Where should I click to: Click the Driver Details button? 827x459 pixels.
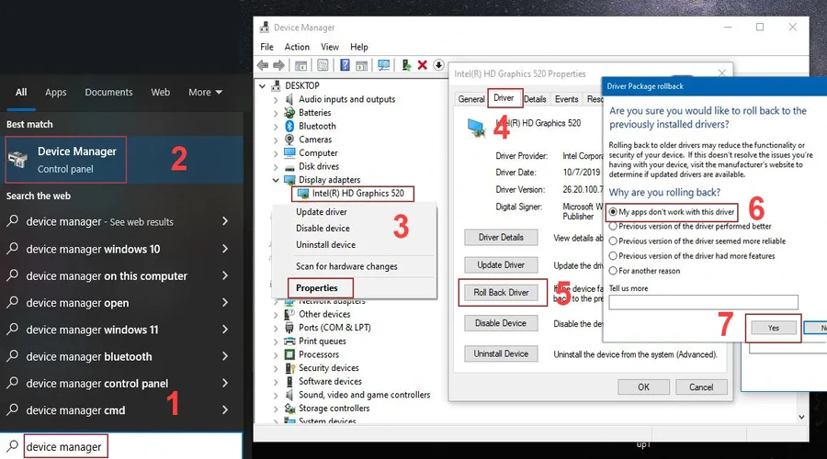[x=501, y=237]
